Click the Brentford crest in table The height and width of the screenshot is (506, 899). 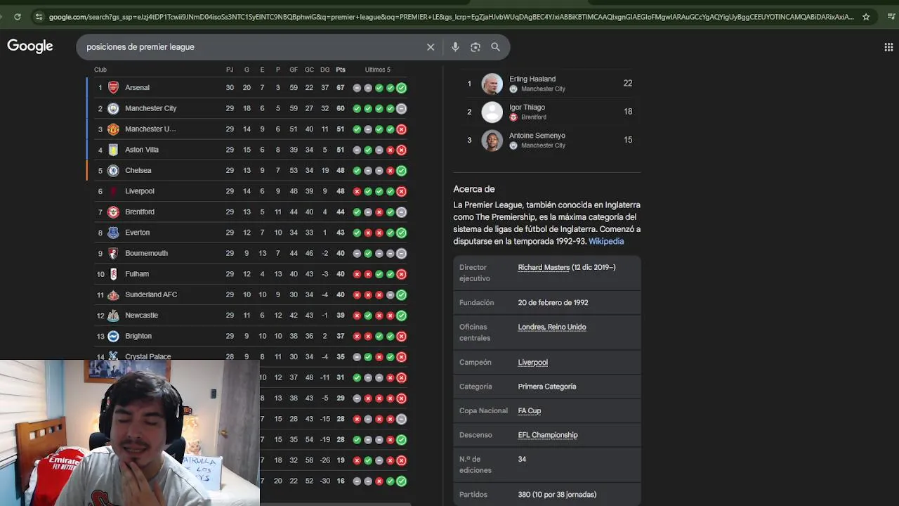113,212
